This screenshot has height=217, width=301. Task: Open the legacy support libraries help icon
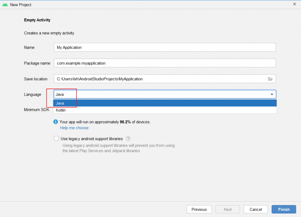(x=128, y=139)
